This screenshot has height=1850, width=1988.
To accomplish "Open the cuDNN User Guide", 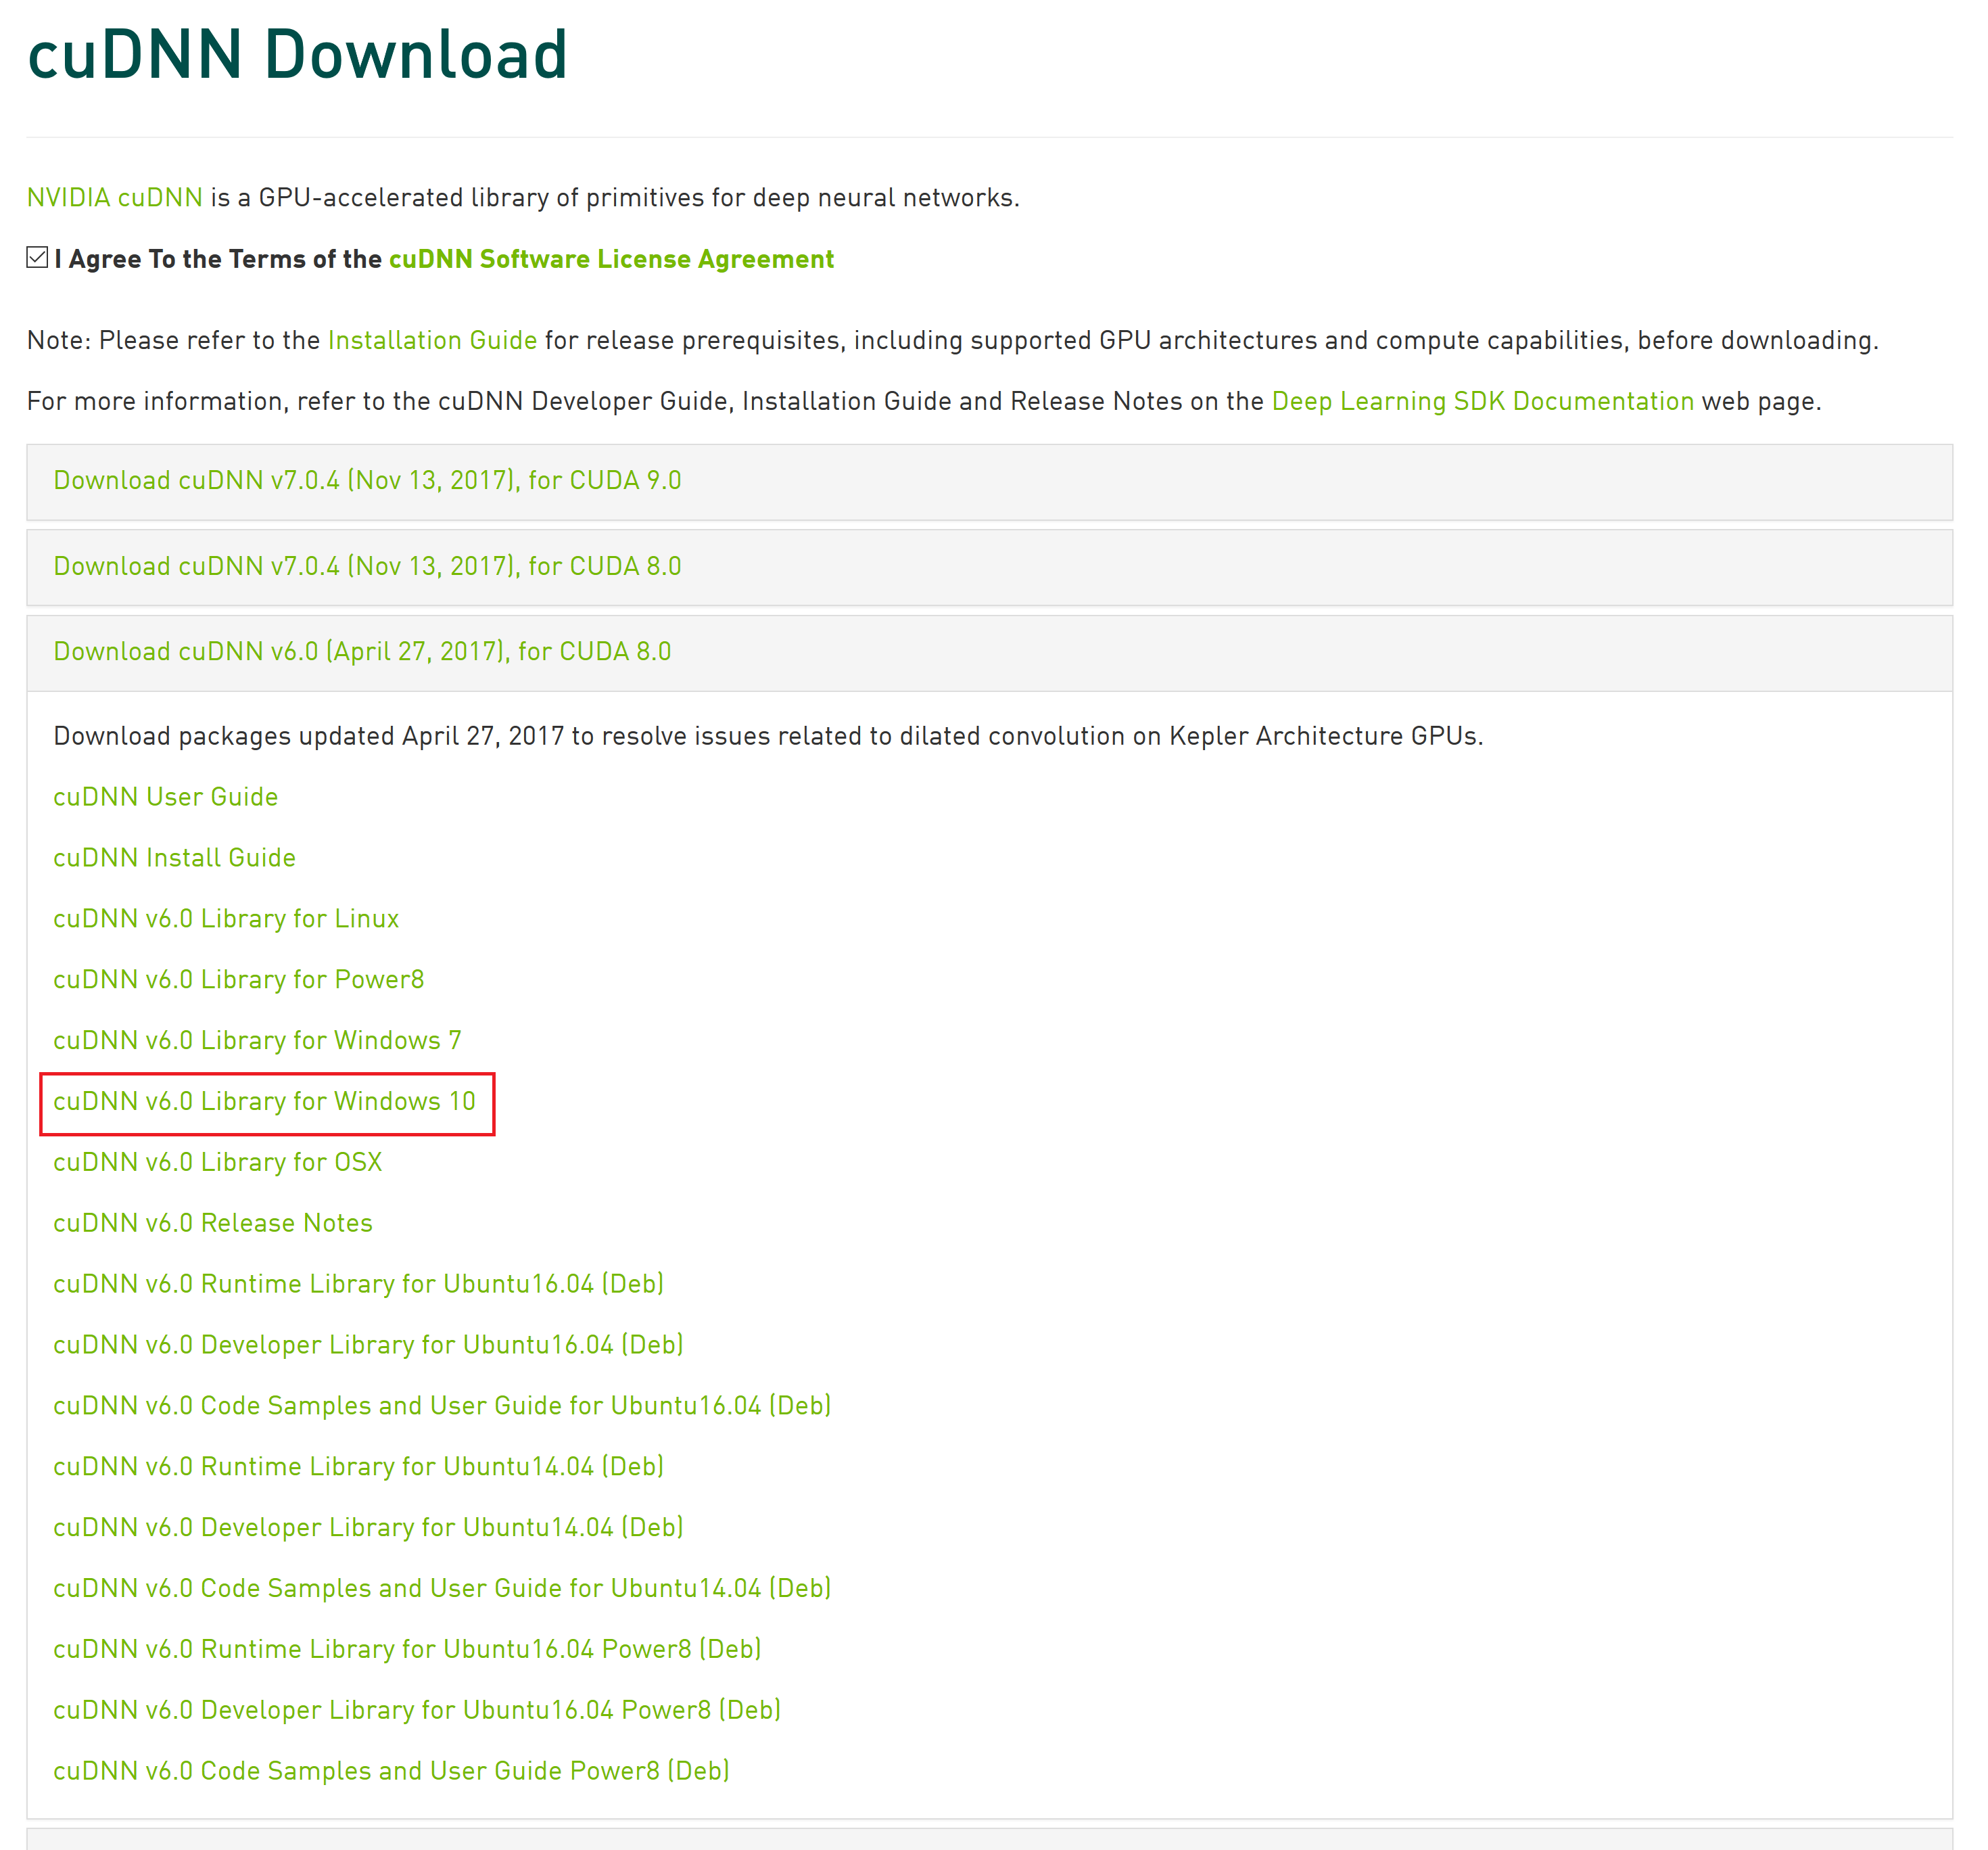I will (166, 796).
